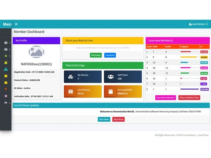Viewport: 211px width, 158px height.
Task: Open the orange rupee sidebar icon
Action: tap(6, 89)
